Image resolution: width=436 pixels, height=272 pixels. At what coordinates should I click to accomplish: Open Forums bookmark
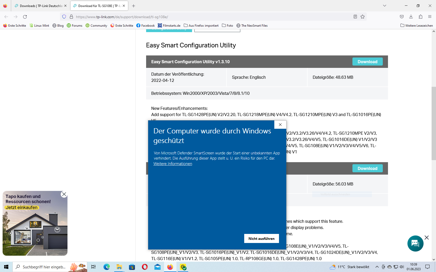74,26
